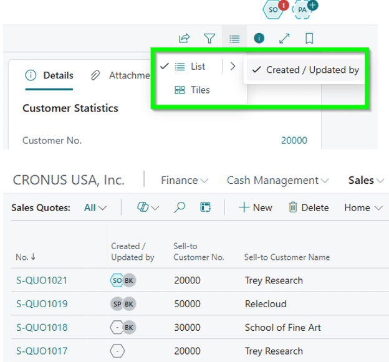Expand the Finance navigation menu

(x=184, y=180)
